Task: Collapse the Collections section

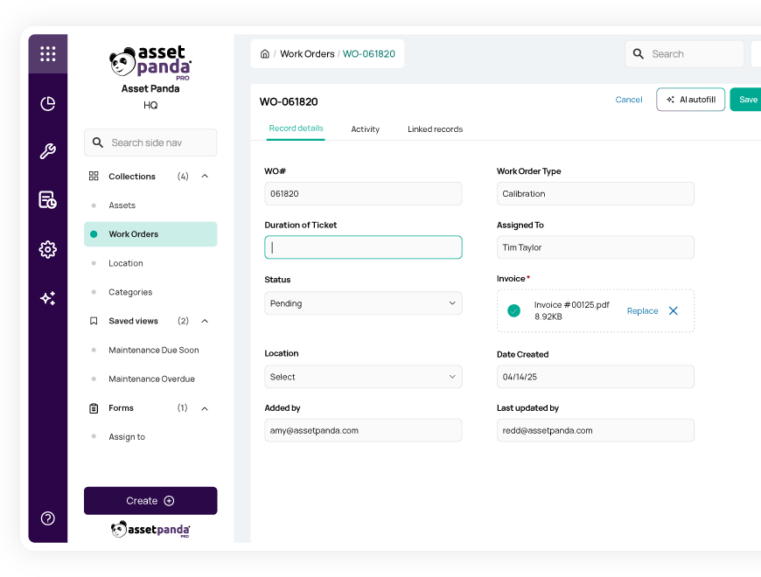Action: click(205, 177)
